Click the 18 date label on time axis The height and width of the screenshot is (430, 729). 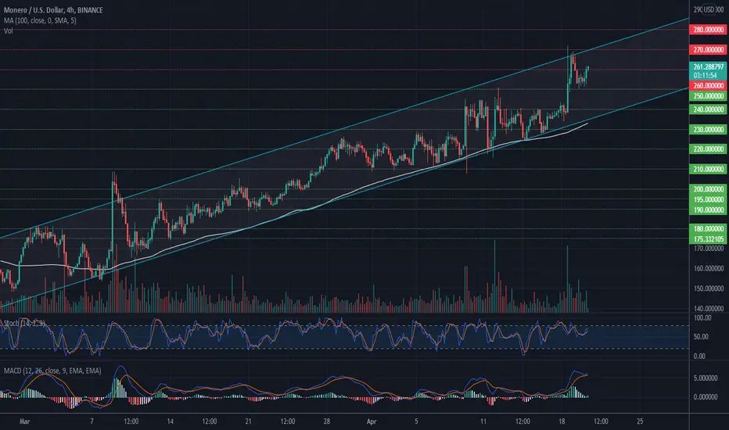click(x=562, y=421)
